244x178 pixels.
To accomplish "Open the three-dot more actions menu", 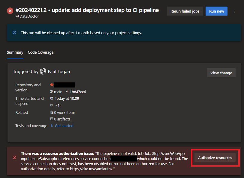I will point(235,11).
